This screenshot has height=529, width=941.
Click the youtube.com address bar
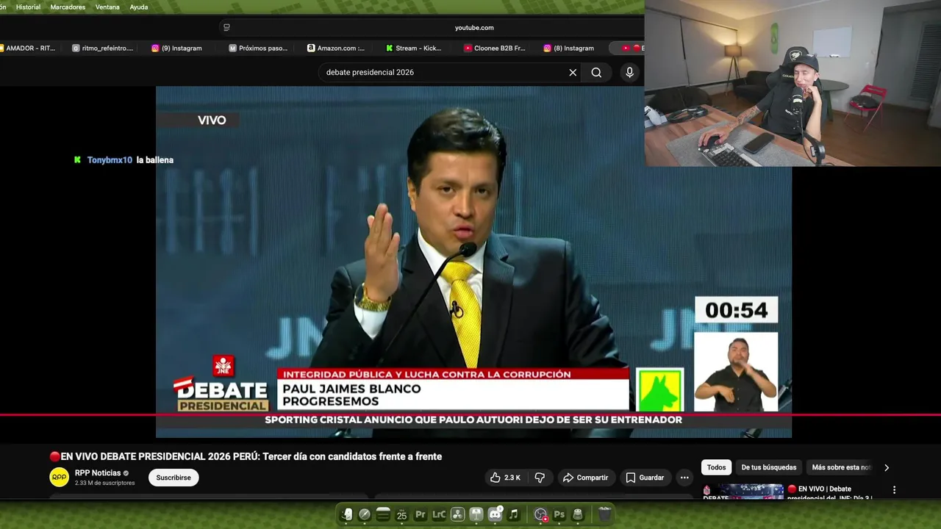point(474,27)
